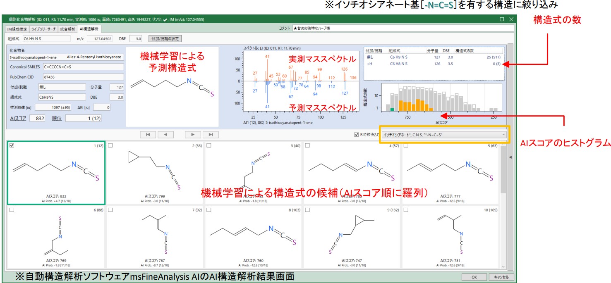Select structure card with AI score 747
This screenshot has width=611, height=283.
coord(352,238)
